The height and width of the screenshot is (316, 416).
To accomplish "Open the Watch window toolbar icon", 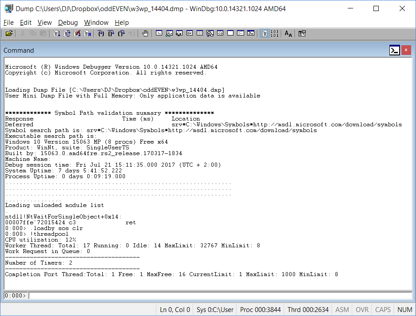I will click(x=169, y=33).
